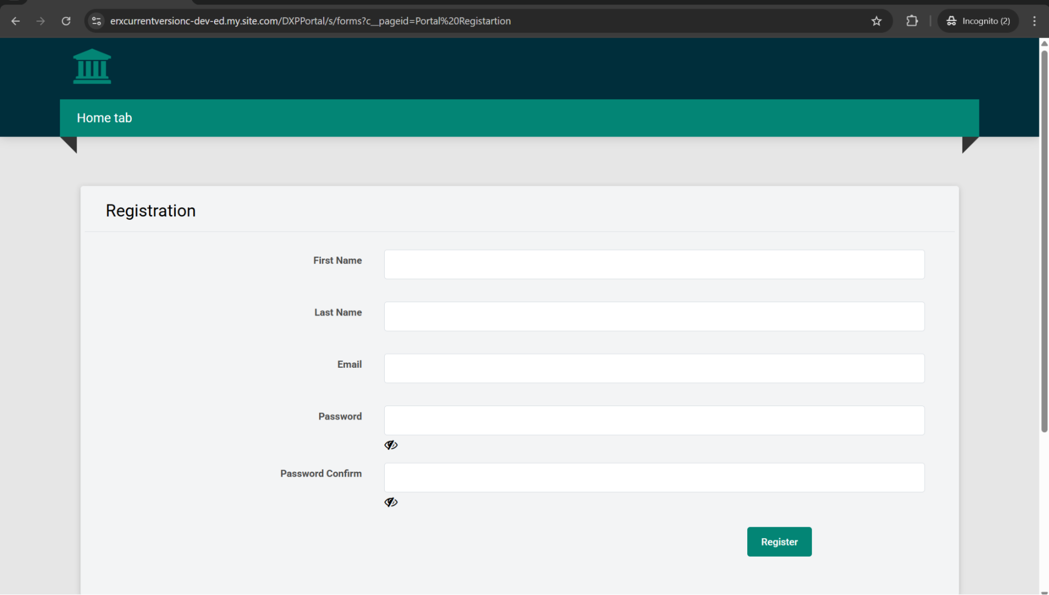The image size is (1049, 595).
Task: Click the Incognito (2) profile button
Action: click(978, 21)
